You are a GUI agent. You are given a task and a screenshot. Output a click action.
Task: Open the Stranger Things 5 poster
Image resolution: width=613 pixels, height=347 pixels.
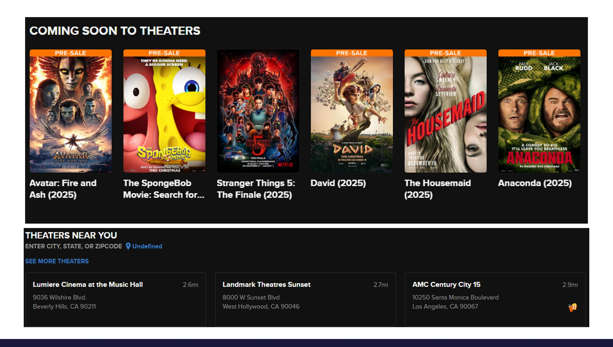click(258, 111)
